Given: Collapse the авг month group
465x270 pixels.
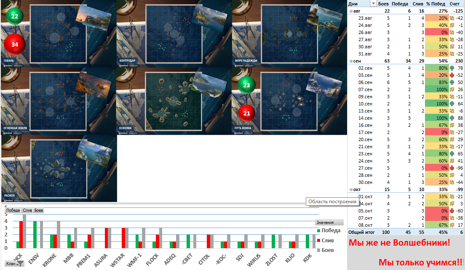Looking at the screenshot, I should point(351,11).
